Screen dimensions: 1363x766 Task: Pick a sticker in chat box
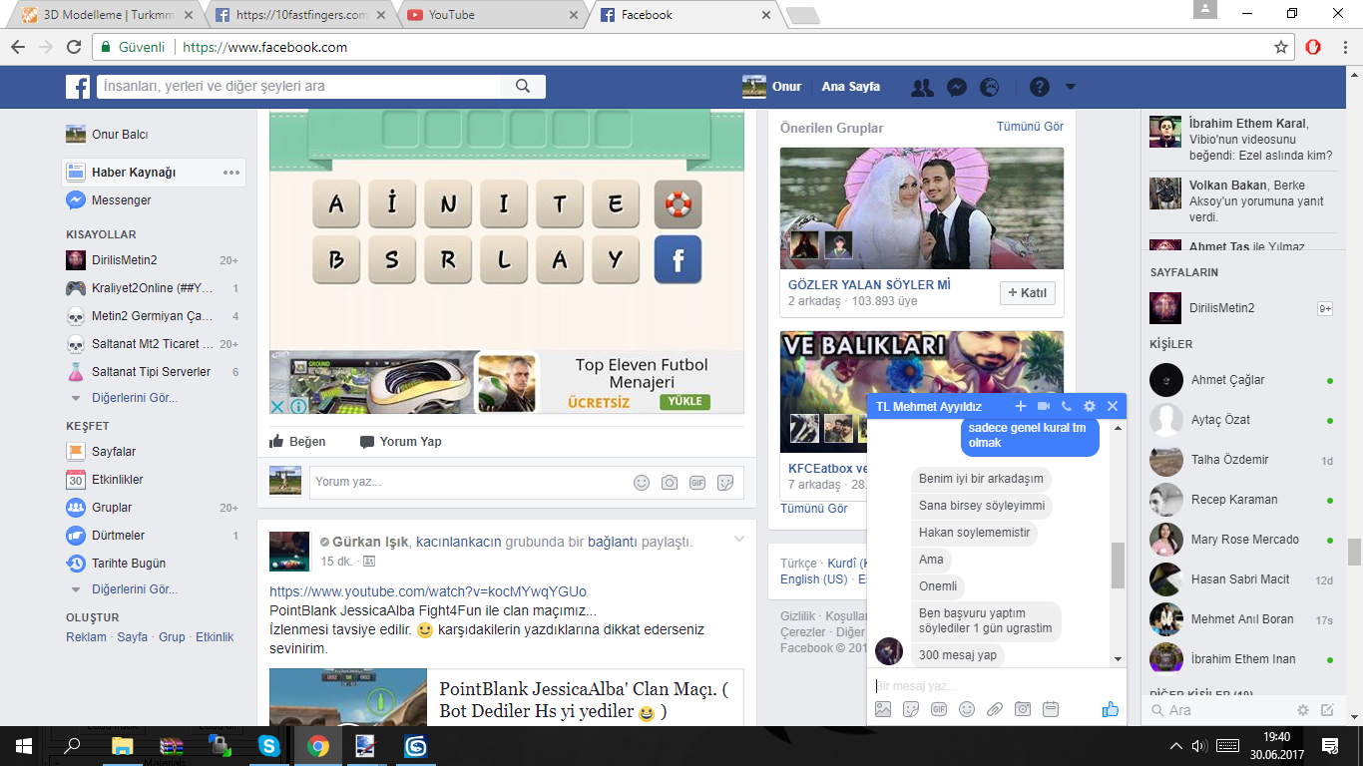click(x=911, y=709)
